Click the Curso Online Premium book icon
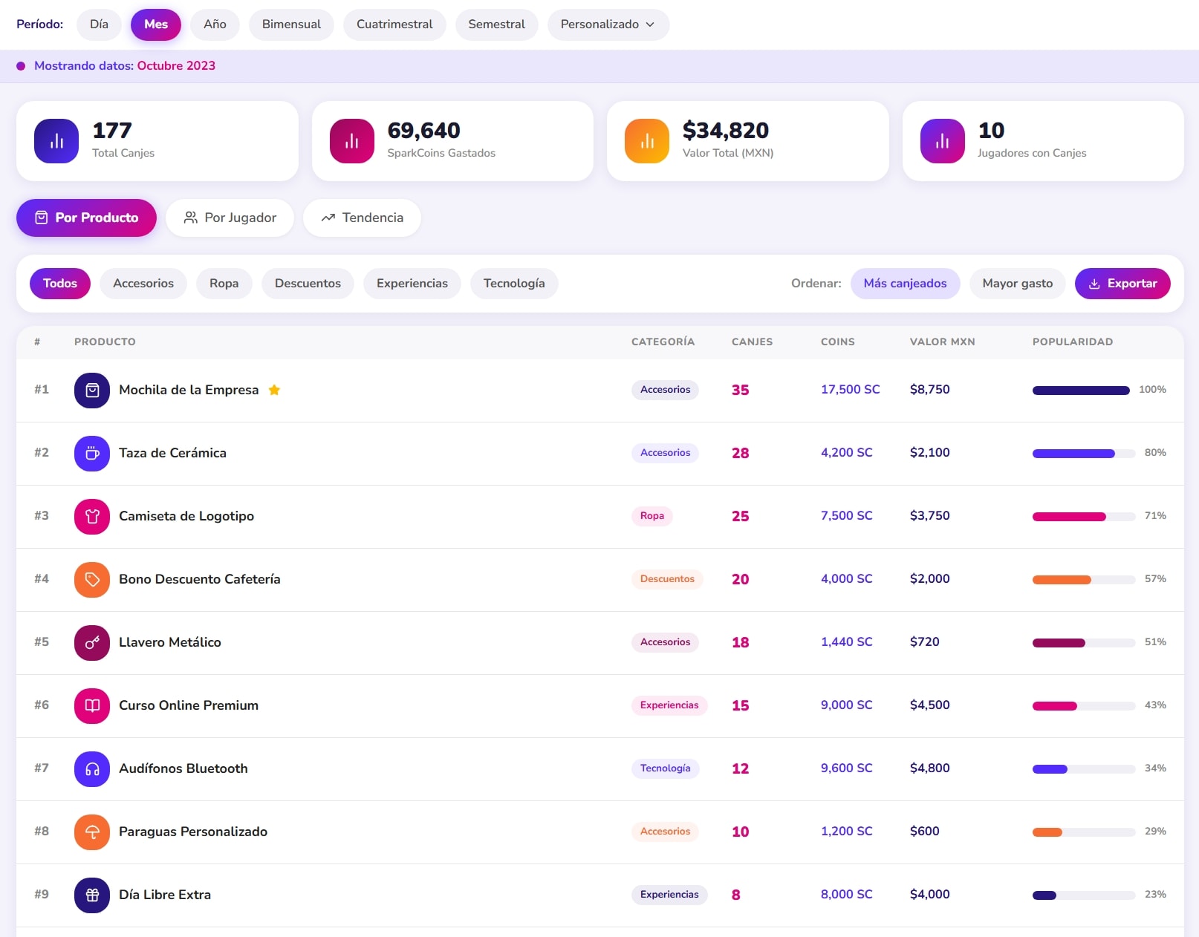Image resolution: width=1199 pixels, height=937 pixels. point(92,706)
